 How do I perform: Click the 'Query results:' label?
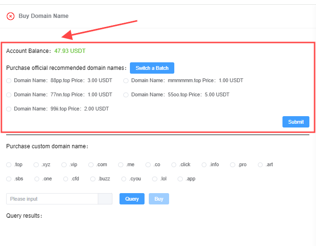coord(24,216)
